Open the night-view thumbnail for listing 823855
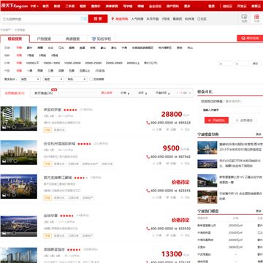263x263 pixels. click(x=19, y=186)
